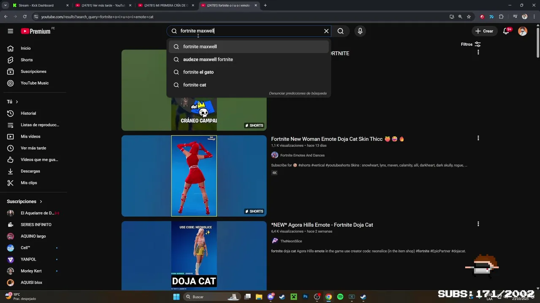Open more options for the first result
Image resolution: width=540 pixels, height=303 pixels.
point(478,52)
